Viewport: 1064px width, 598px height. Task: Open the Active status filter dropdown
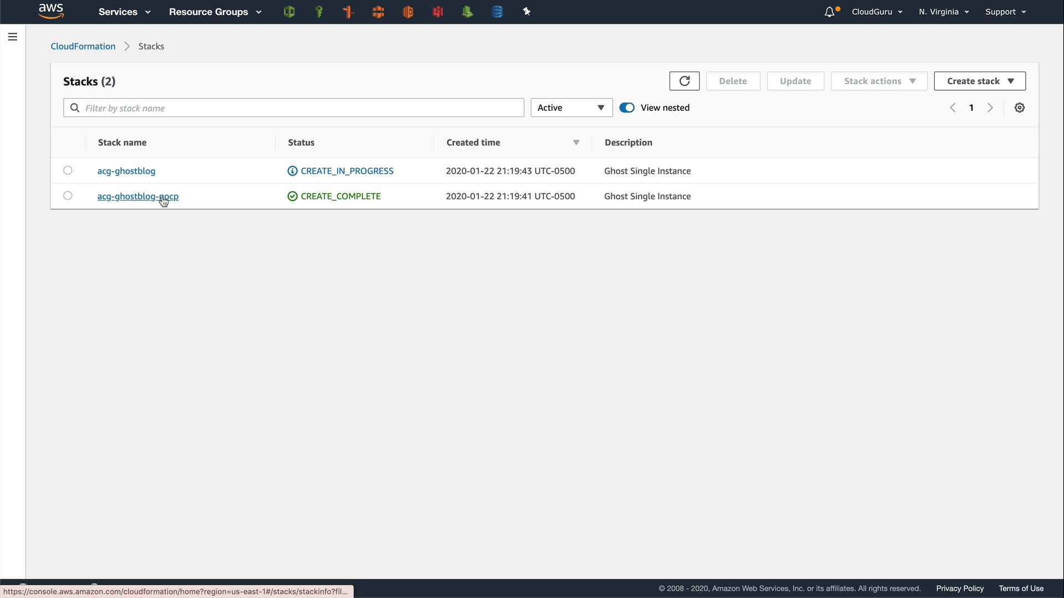tap(571, 108)
